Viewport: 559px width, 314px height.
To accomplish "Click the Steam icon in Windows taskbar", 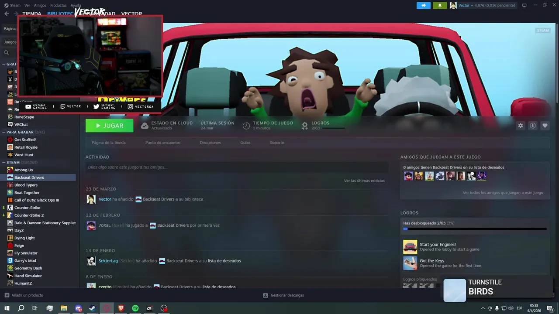I will (93, 308).
